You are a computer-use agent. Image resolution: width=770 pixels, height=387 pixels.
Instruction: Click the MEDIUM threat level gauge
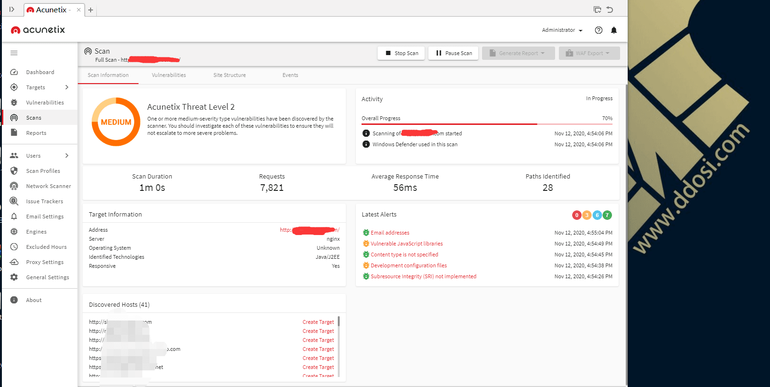[x=116, y=122]
